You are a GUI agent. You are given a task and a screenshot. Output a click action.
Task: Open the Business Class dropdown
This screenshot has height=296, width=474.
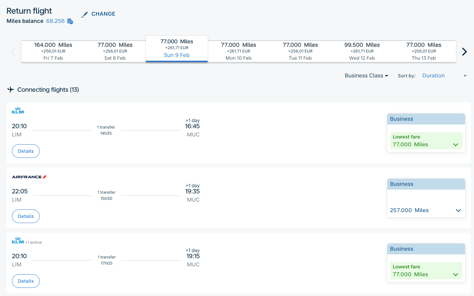click(x=366, y=75)
